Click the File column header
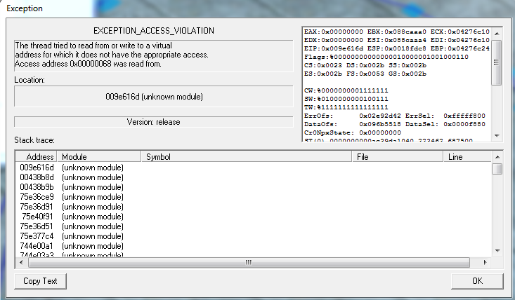The width and height of the screenshot is (515, 300). click(398, 157)
